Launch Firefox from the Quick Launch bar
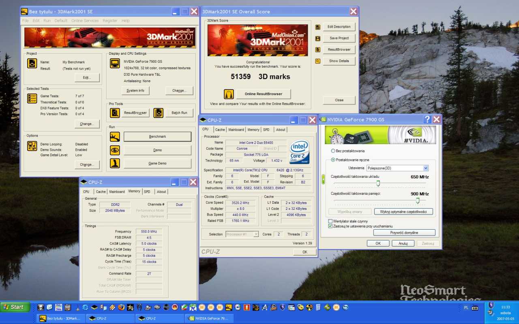Image resolution: width=519 pixels, height=324 pixels. coord(121,307)
